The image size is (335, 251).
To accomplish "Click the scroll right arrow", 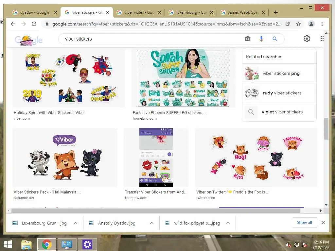I will (x=321, y=211).
